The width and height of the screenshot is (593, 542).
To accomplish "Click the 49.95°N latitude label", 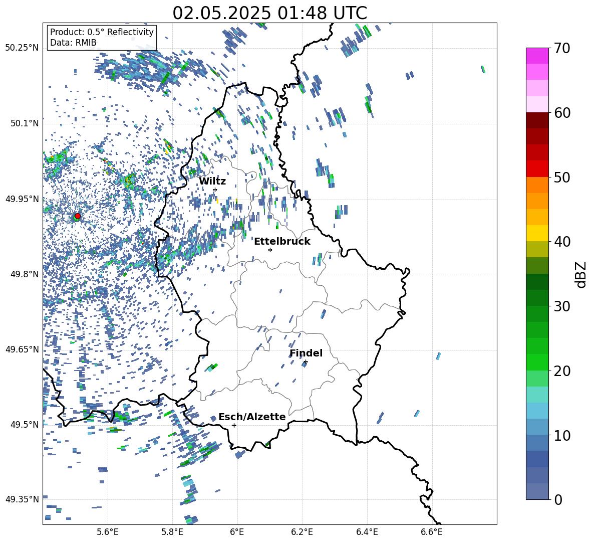I will [22, 199].
